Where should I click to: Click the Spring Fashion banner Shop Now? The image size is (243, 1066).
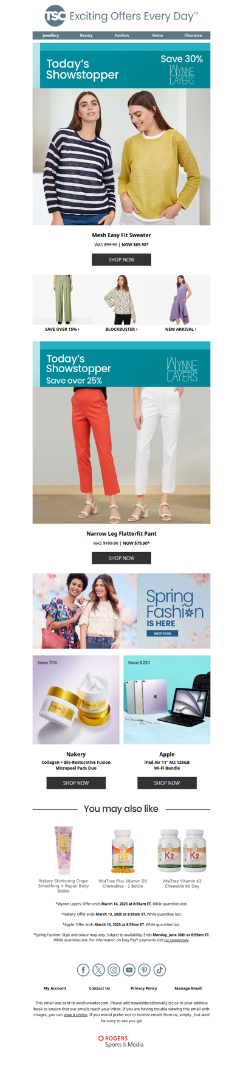[x=162, y=633]
